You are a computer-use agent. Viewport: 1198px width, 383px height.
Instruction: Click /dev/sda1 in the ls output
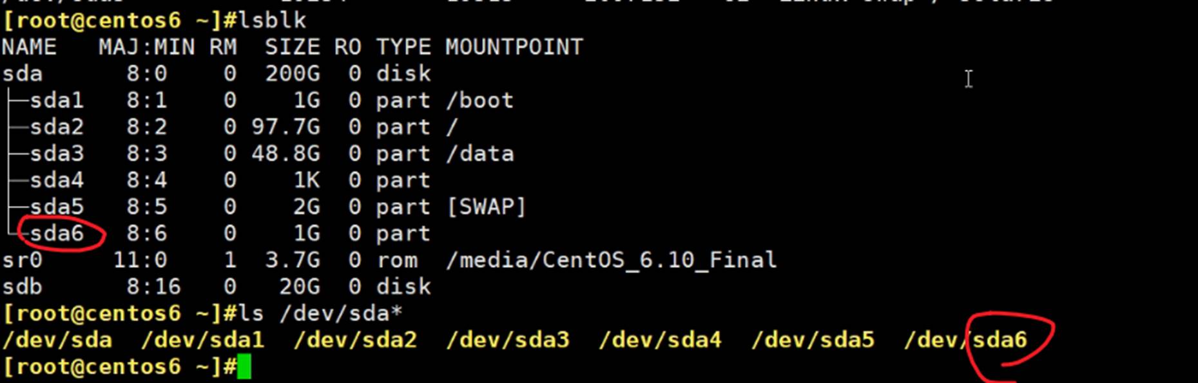coord(202,339)
